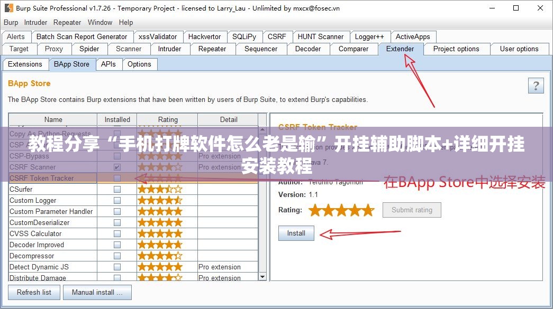This screenshot has height=309, width=553.
Task: Toggle the Decompressor installed checkbox
Action: pos(117,256)
